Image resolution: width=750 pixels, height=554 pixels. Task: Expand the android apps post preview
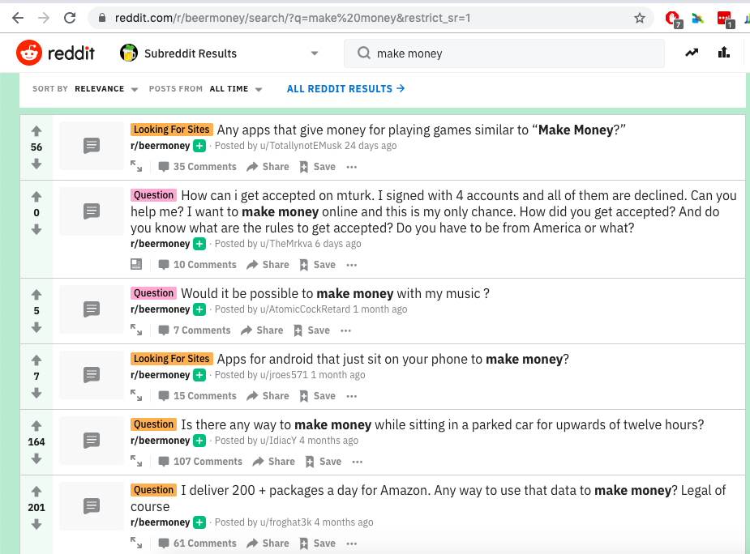[136, 395]
